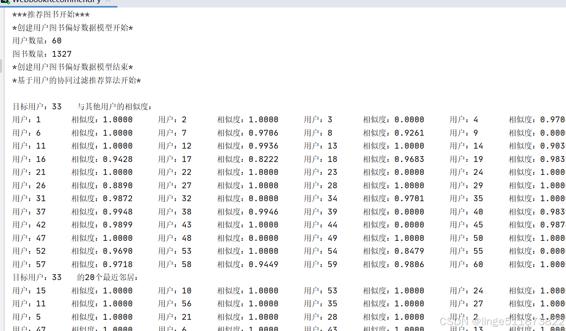
Task: Click the '用户：22' cell
Action: (175, 172)
